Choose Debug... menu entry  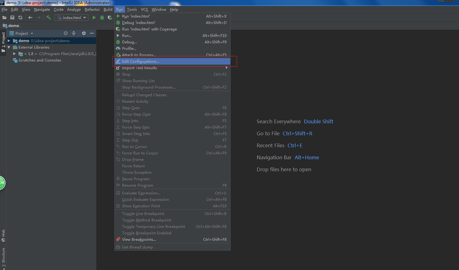[172, 42]
